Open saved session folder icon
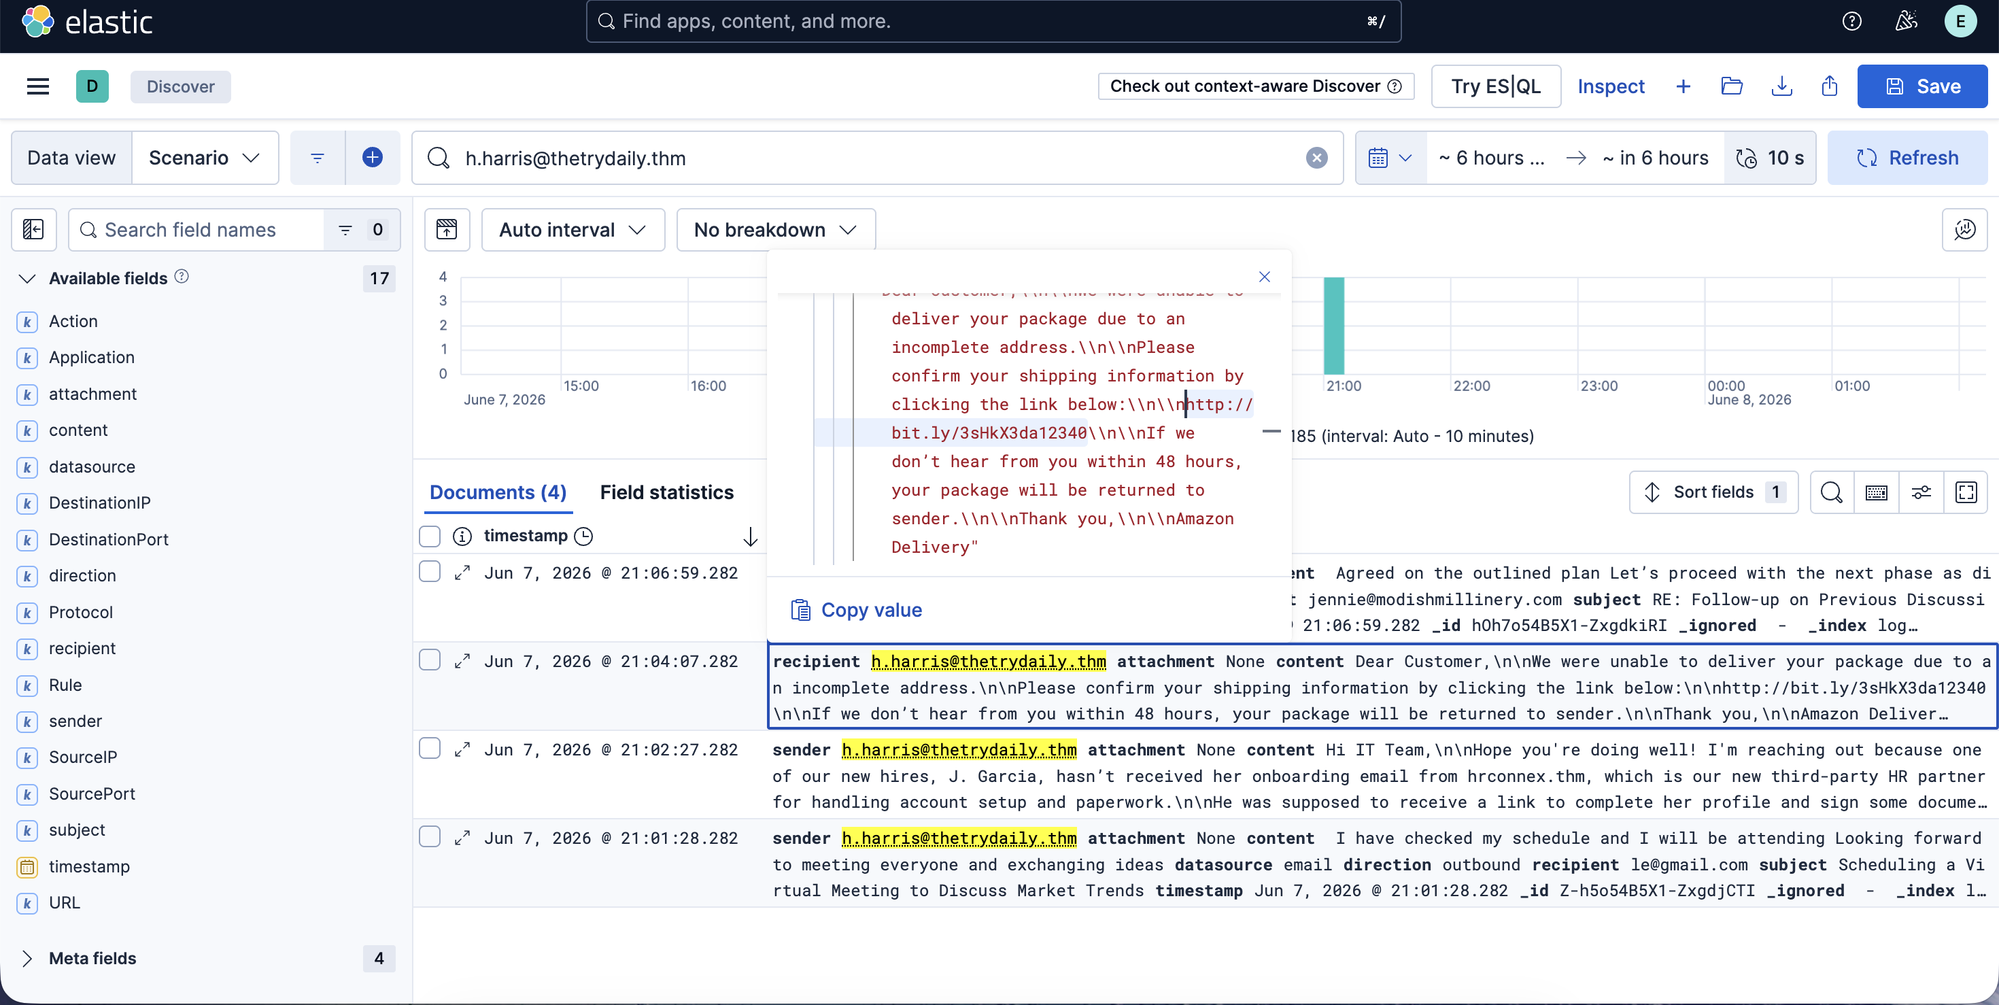The width and height of the screenshot is (1999, 1005). click(1731, 86)
